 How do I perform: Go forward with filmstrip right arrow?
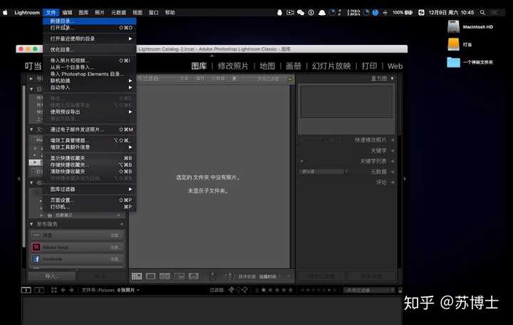(x=71, y=290)
